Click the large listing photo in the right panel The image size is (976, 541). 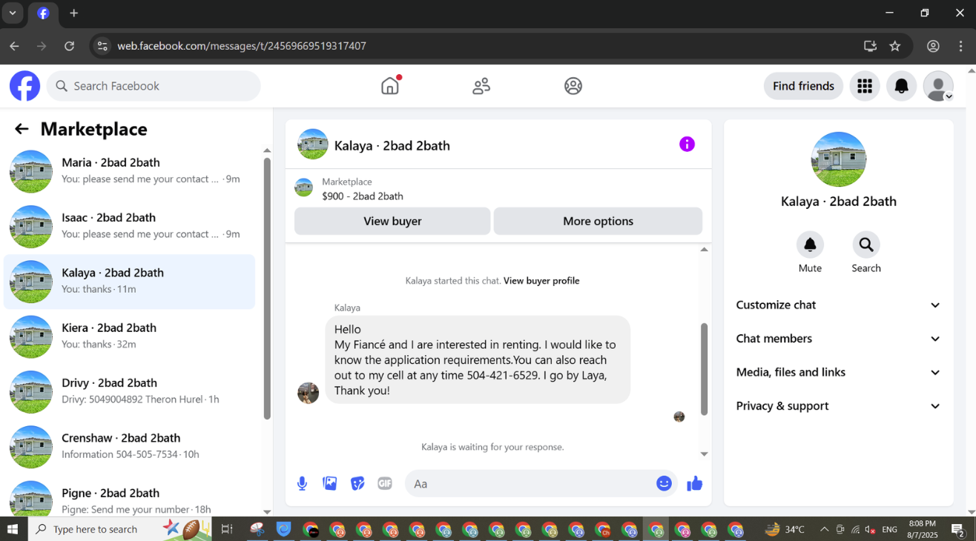(839, 159)
